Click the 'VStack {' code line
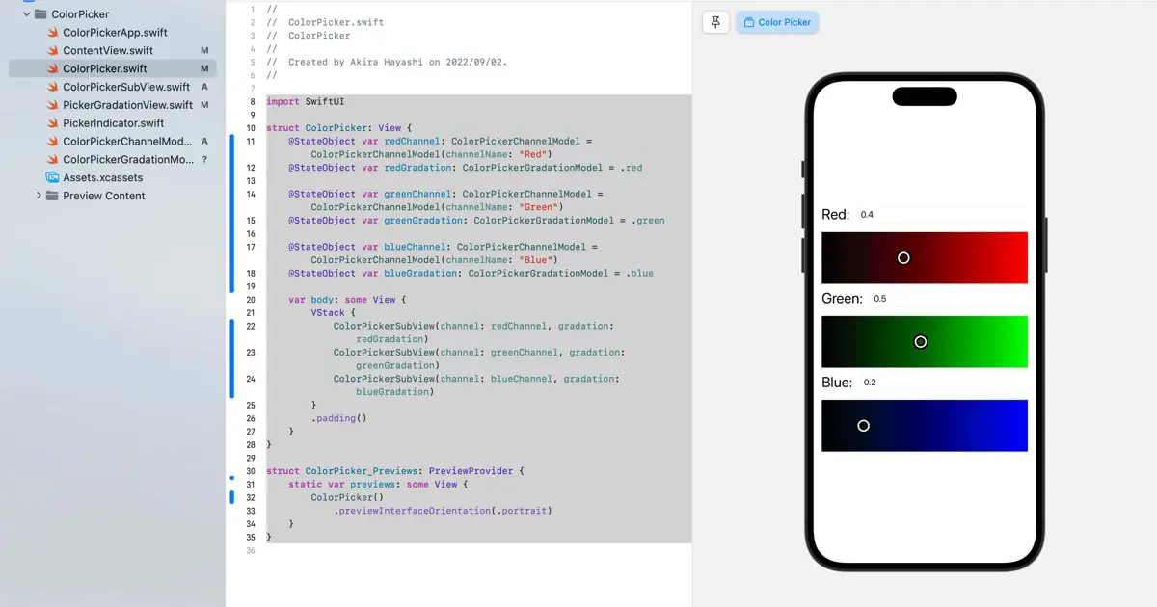 (x=333, y=312)
